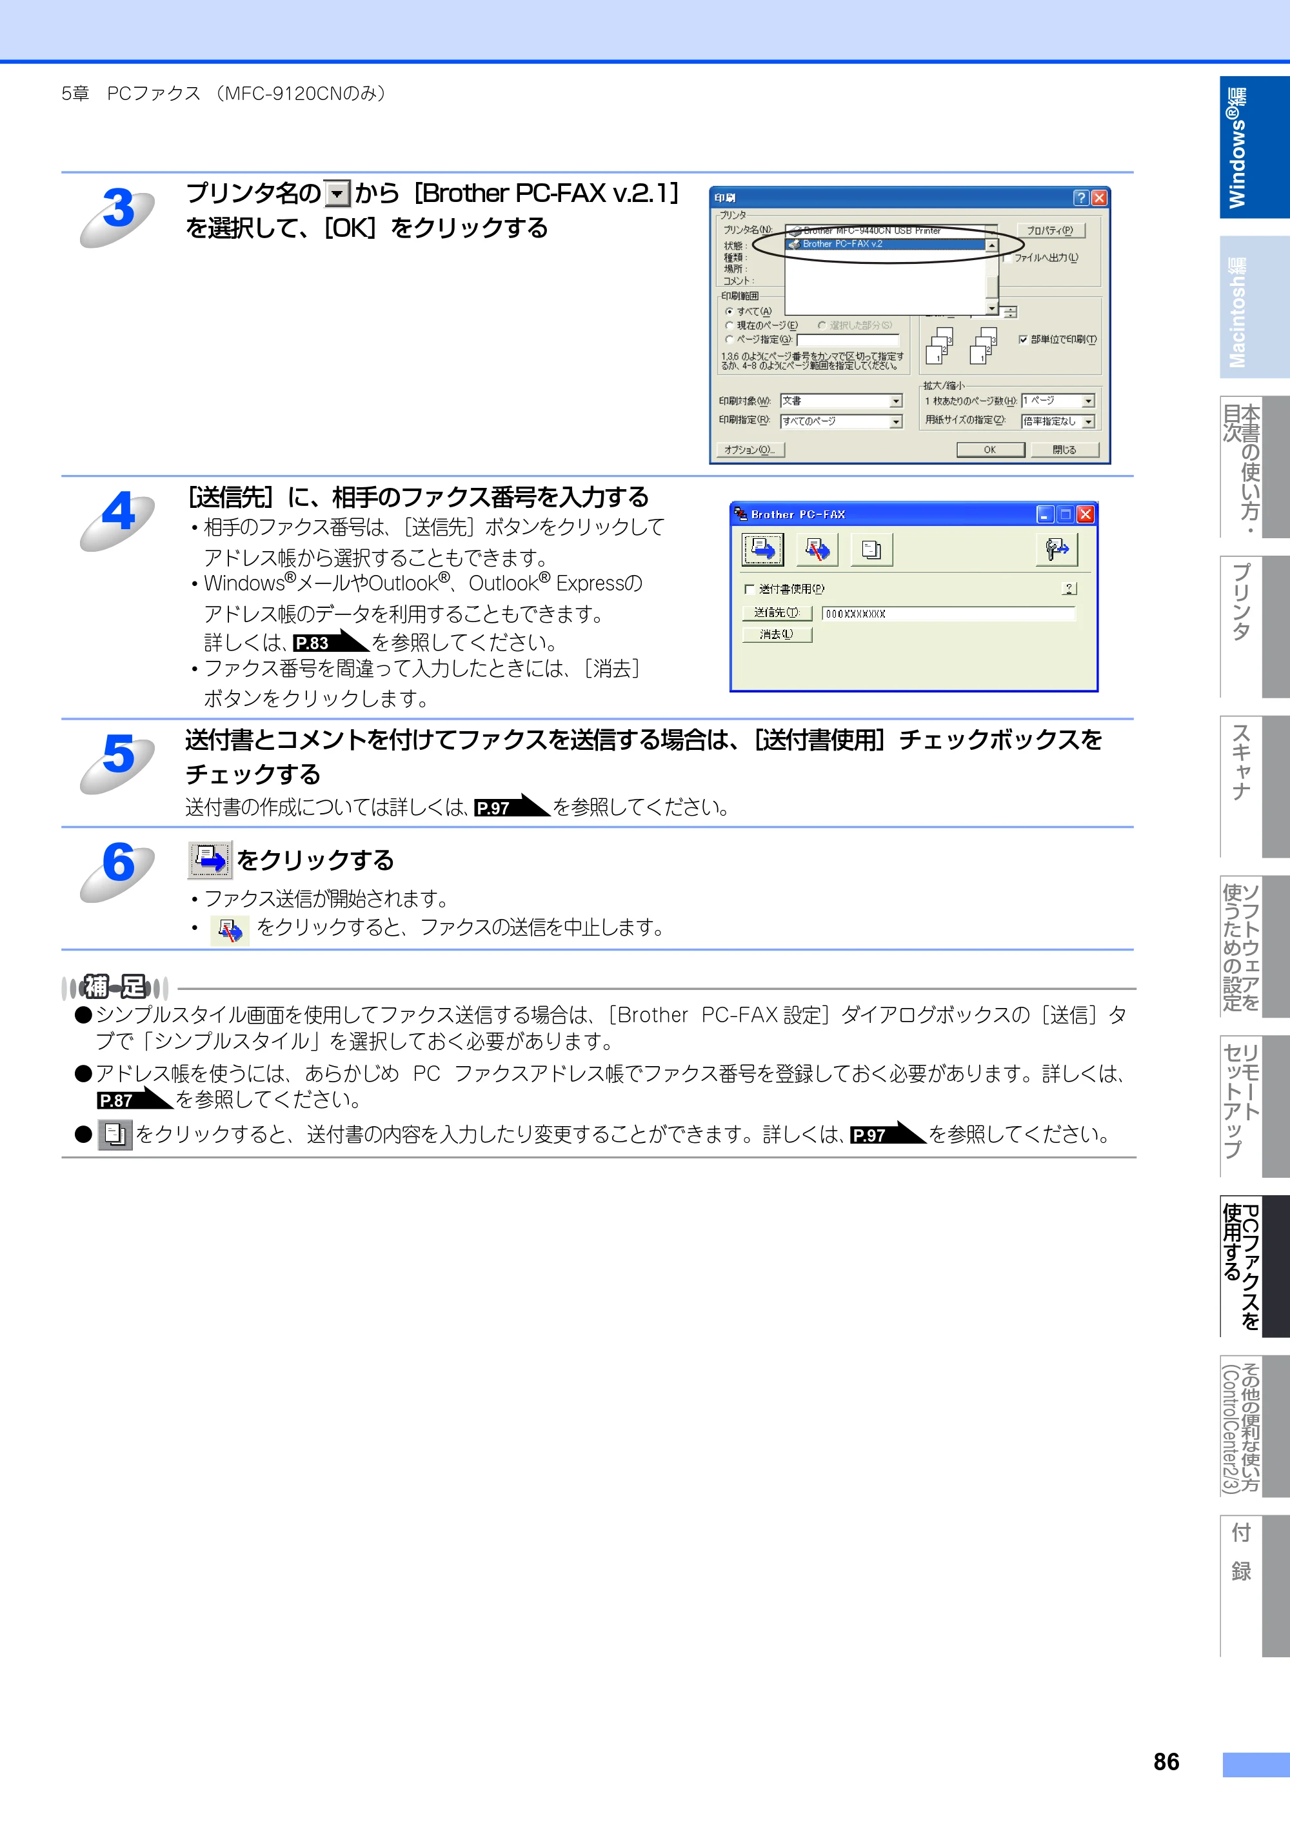
Task: Toggle the ファイルへ出力(L) checkbox
Action: [1007, 257]
